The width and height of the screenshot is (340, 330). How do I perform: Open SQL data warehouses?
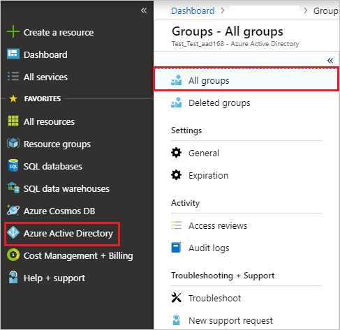tap(66, 188)
